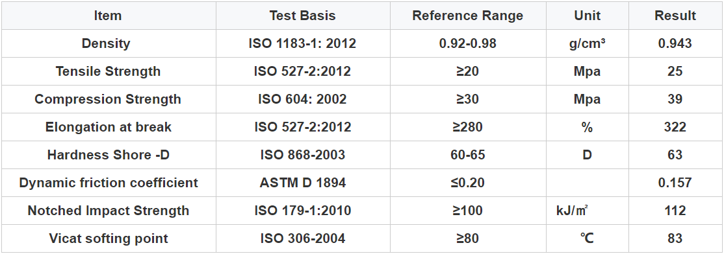Click the Test Basis column header
Image resolution: width=724 pixels, height=254 pixels.
(303, 16)
